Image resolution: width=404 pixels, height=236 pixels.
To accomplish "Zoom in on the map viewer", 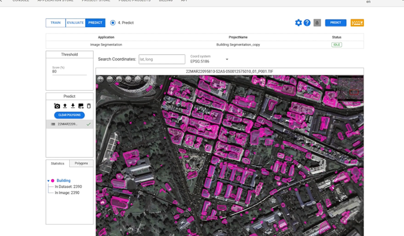I will point(100,79).
